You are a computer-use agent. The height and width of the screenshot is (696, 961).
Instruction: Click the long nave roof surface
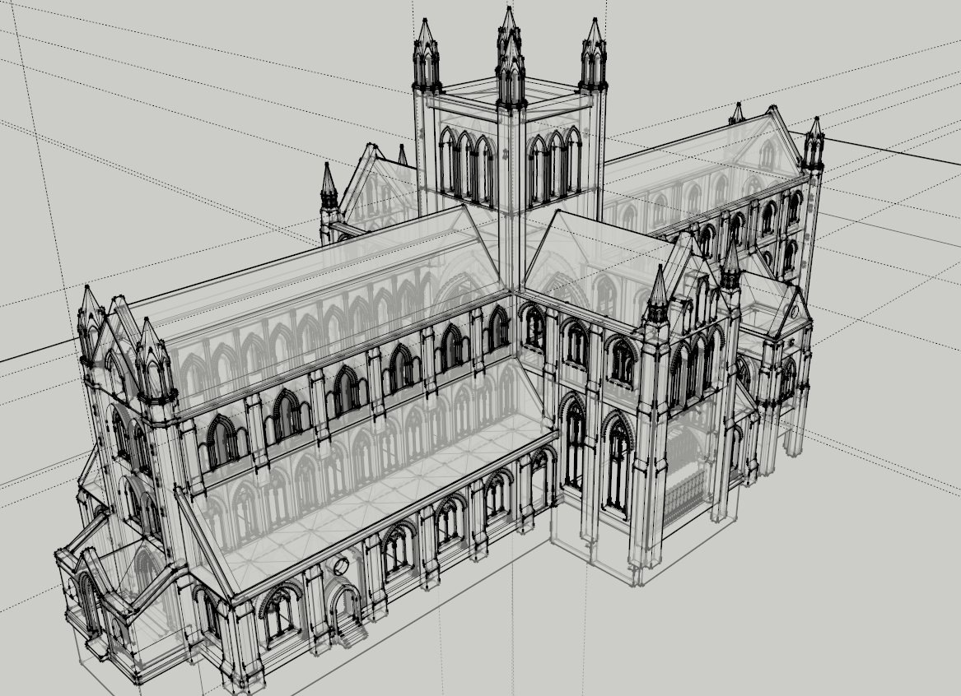[313, 280]
